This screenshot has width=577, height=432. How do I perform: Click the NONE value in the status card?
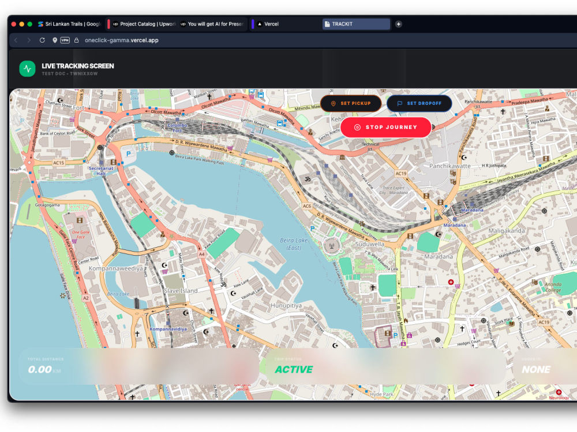pos(536,370)
